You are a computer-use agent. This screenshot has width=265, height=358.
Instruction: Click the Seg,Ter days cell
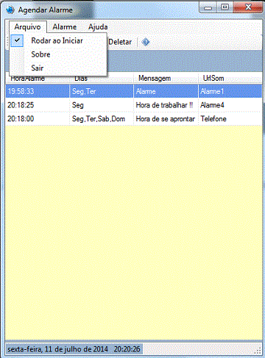[x=102, y=91]
